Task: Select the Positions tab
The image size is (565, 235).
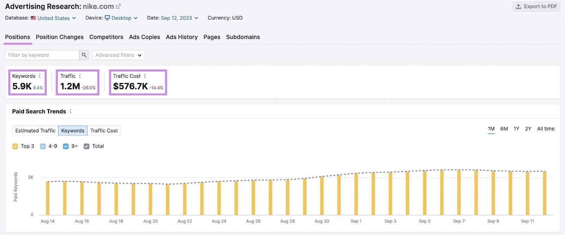Action: [17, 37]
